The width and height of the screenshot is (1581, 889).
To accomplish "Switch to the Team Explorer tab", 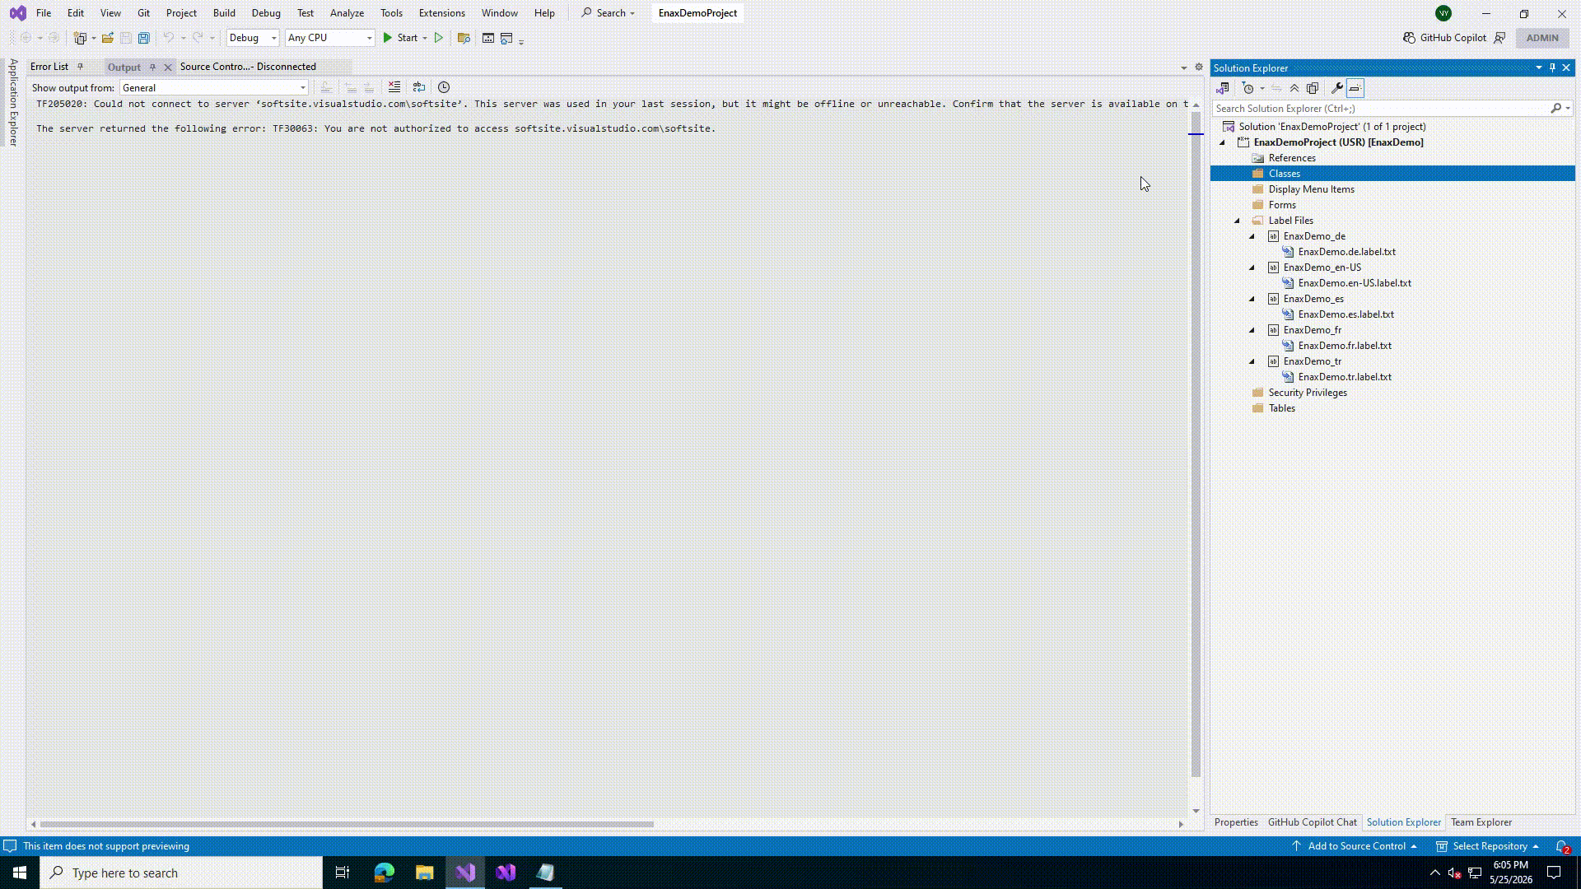I will click(1481, 822).
